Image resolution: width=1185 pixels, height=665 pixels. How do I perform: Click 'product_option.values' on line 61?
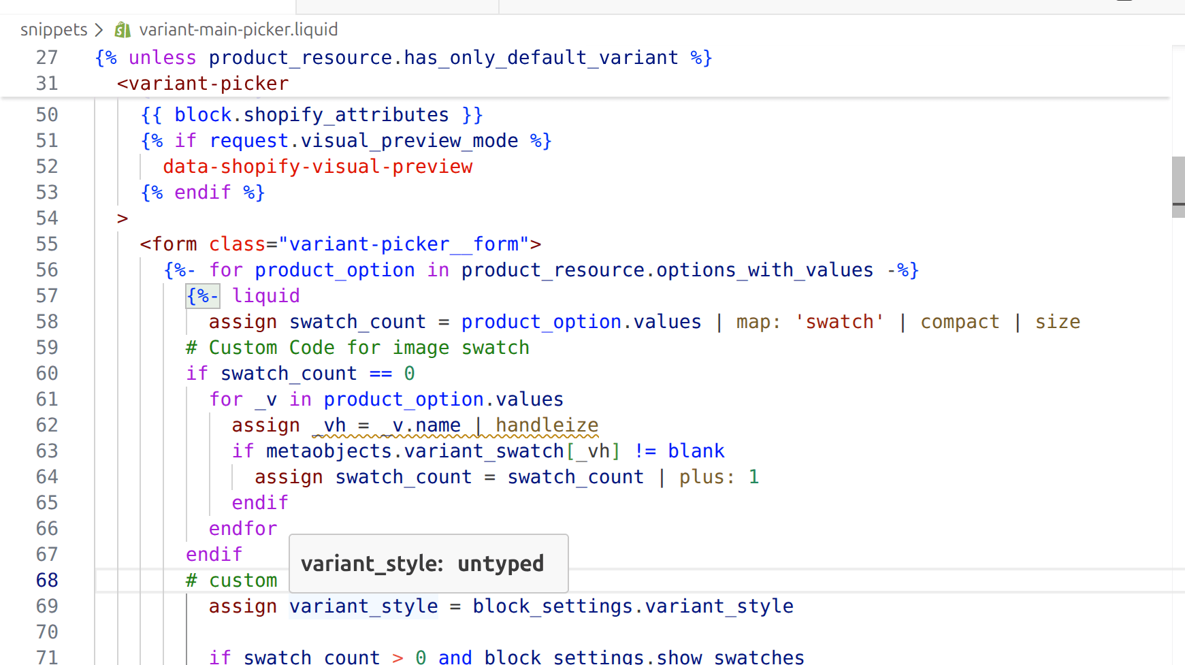click(x=444, y=400)
